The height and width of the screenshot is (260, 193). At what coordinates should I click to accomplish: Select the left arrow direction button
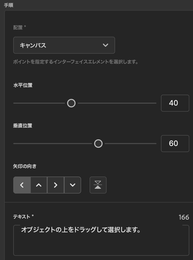22,185
